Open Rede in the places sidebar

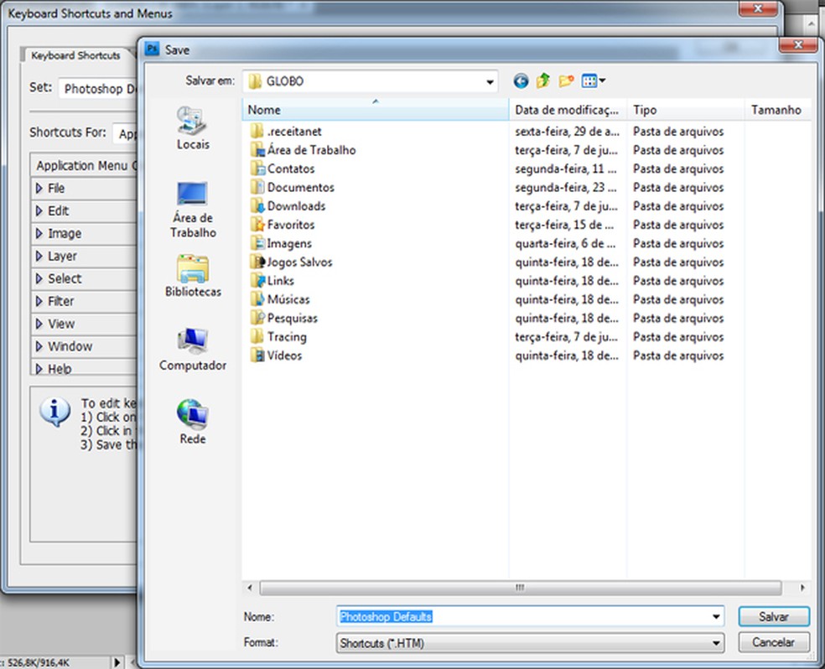(193, 422)
